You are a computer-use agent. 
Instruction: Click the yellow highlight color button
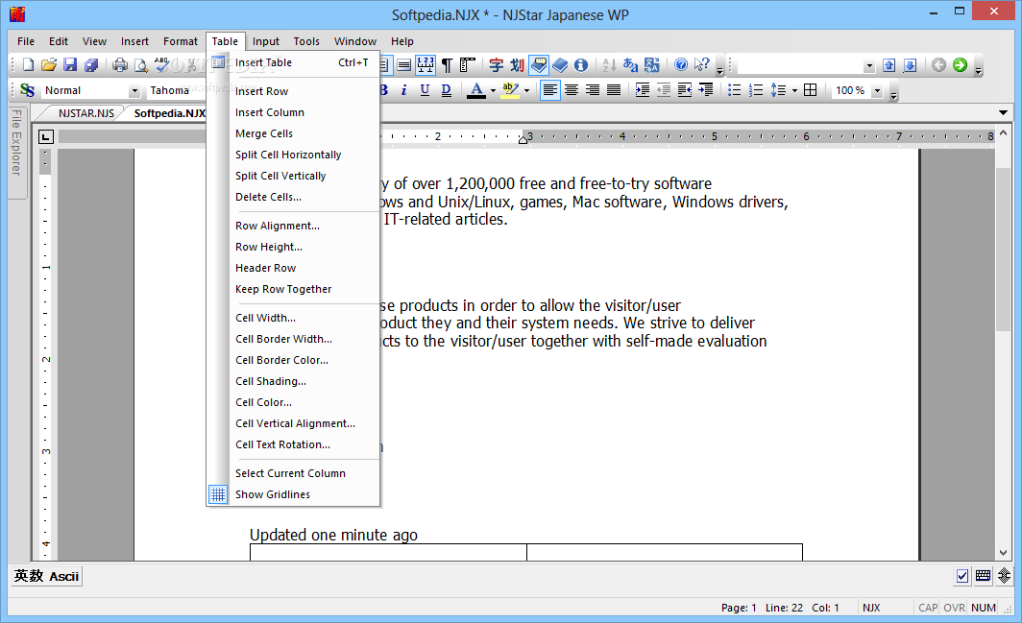(x=511, y=90)
